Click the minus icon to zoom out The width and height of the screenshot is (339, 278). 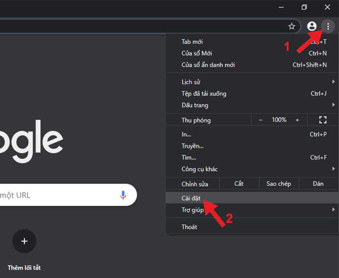pos(261,120)
